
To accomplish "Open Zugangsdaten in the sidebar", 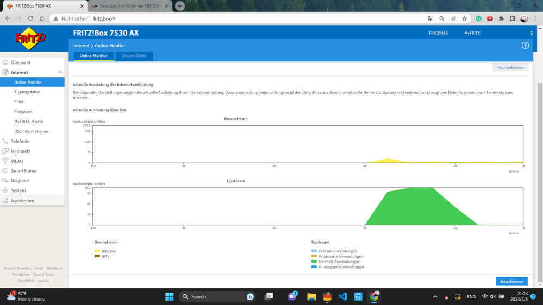I will (27, 92).
